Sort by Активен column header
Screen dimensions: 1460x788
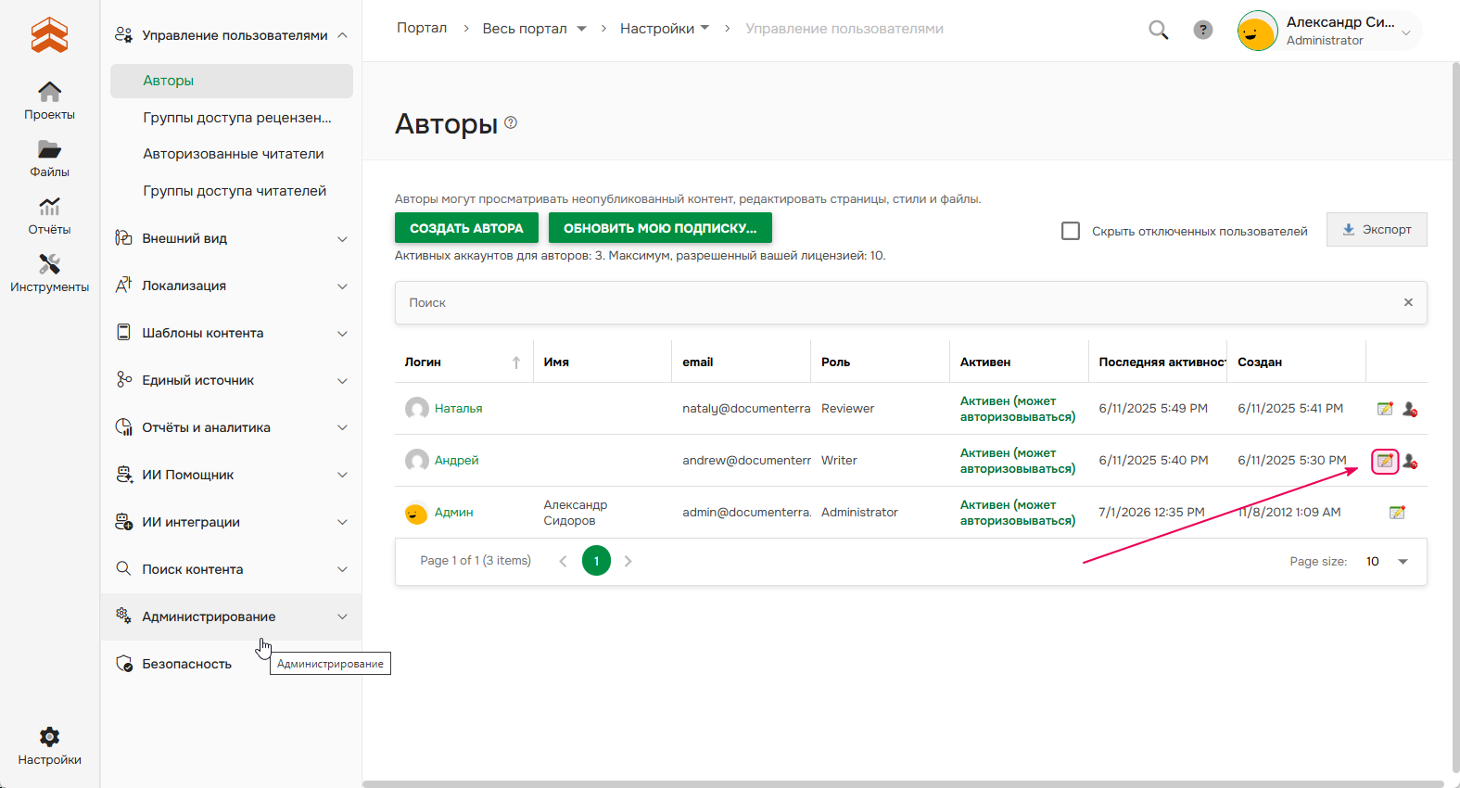pos(984,362)
